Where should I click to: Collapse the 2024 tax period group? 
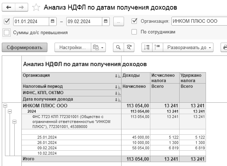[x=10, y=111]
